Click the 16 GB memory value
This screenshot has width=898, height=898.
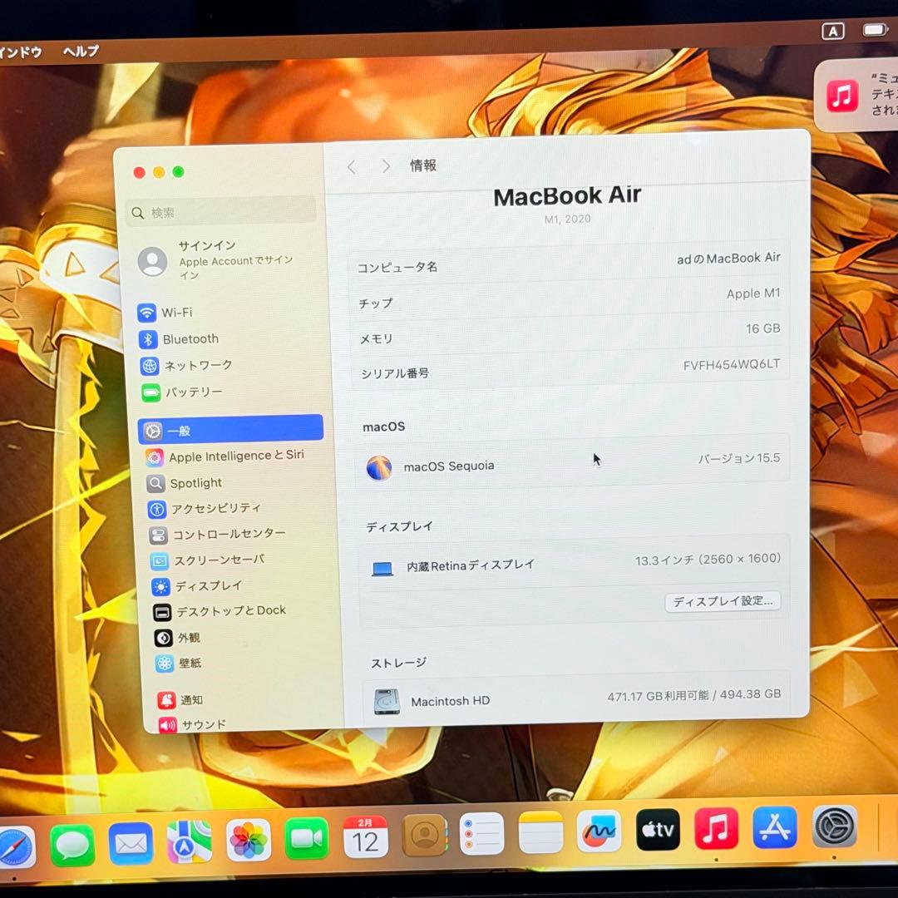[762, 328]
